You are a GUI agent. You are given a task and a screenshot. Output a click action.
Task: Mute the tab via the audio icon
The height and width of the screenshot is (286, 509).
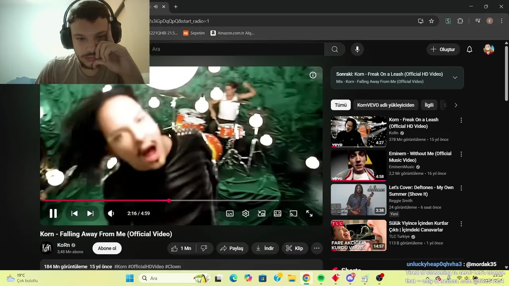click(x=155, y=7)
